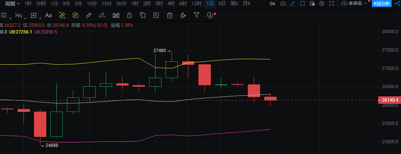Screen dimensions: 401x154
Task: Expand the 周期 period dropdown
Action: pyautogui.click(x=12, y=4)
